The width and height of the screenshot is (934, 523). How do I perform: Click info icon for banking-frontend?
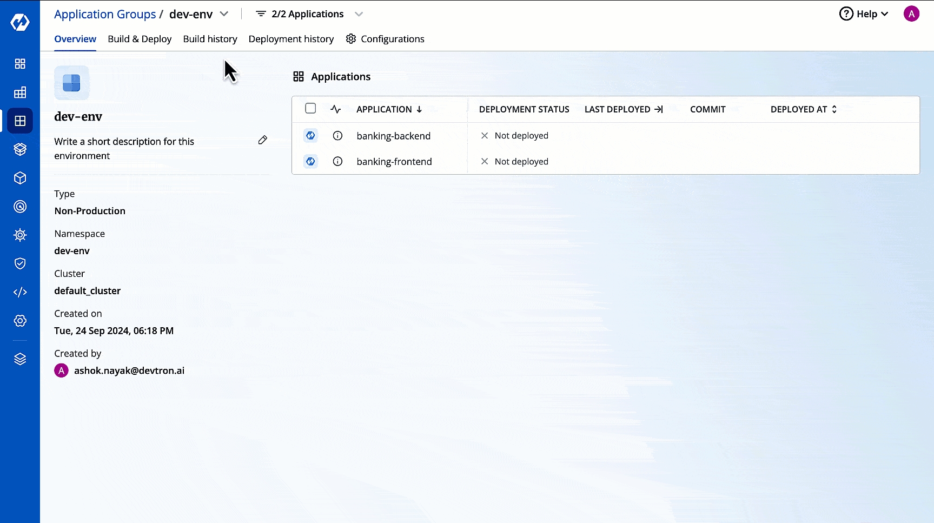point(337,161)
